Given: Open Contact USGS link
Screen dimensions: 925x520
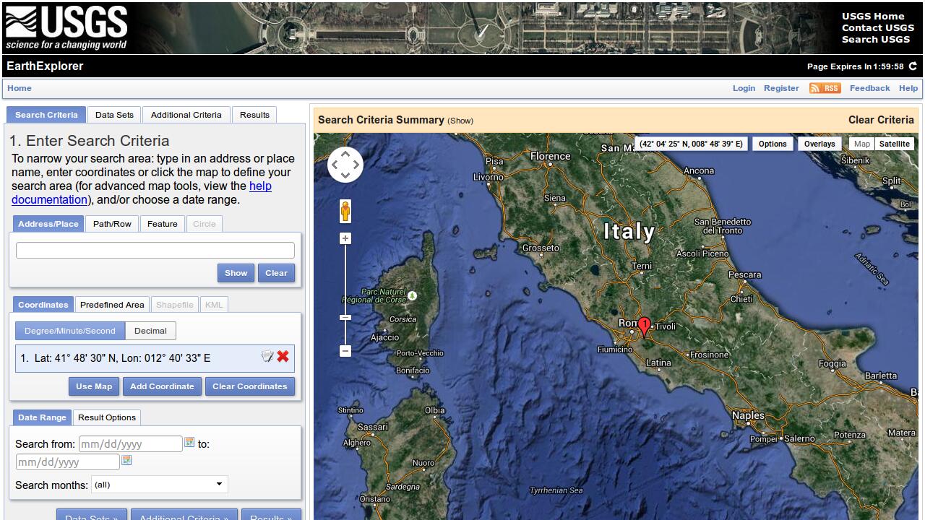Looking at the screenshot, I should click(878, 27).
